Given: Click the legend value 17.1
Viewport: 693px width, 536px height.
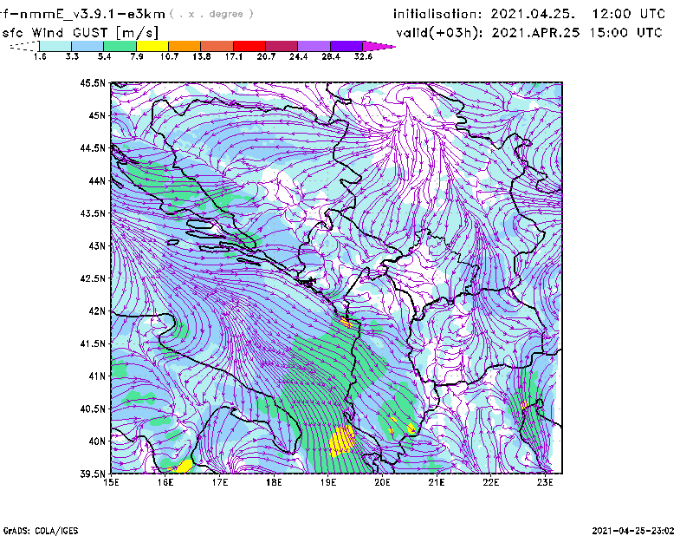Looking at the screenshot, I should pos(234,56).
